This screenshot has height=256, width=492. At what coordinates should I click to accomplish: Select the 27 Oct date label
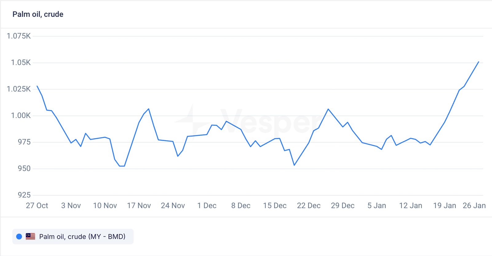[37, 205]
